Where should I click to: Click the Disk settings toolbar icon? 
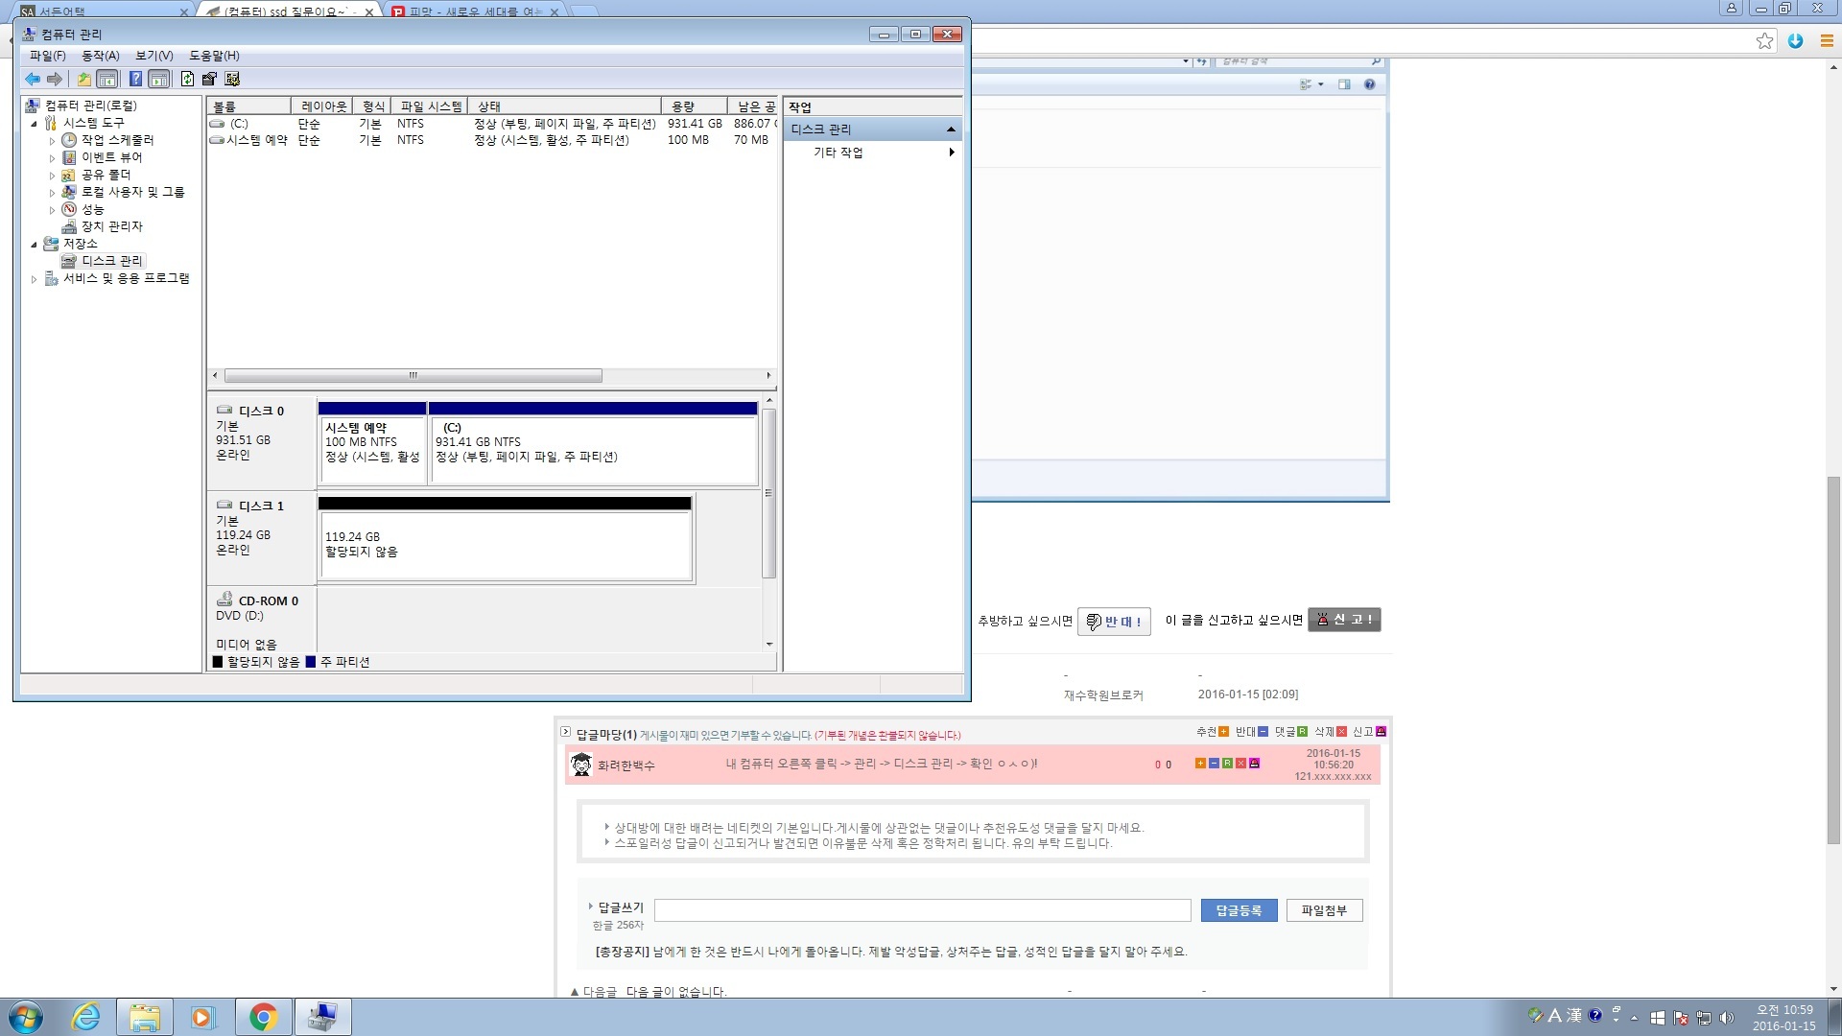232,79
